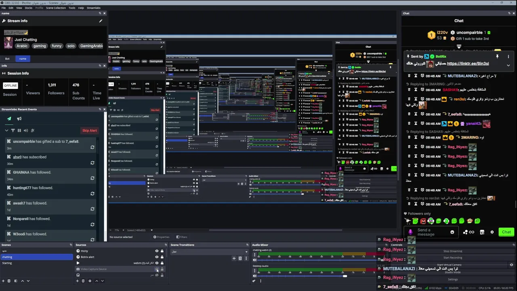Click the GamingArabic stream tag
Screen dimensions: 517x291
[x=92, y=46]
